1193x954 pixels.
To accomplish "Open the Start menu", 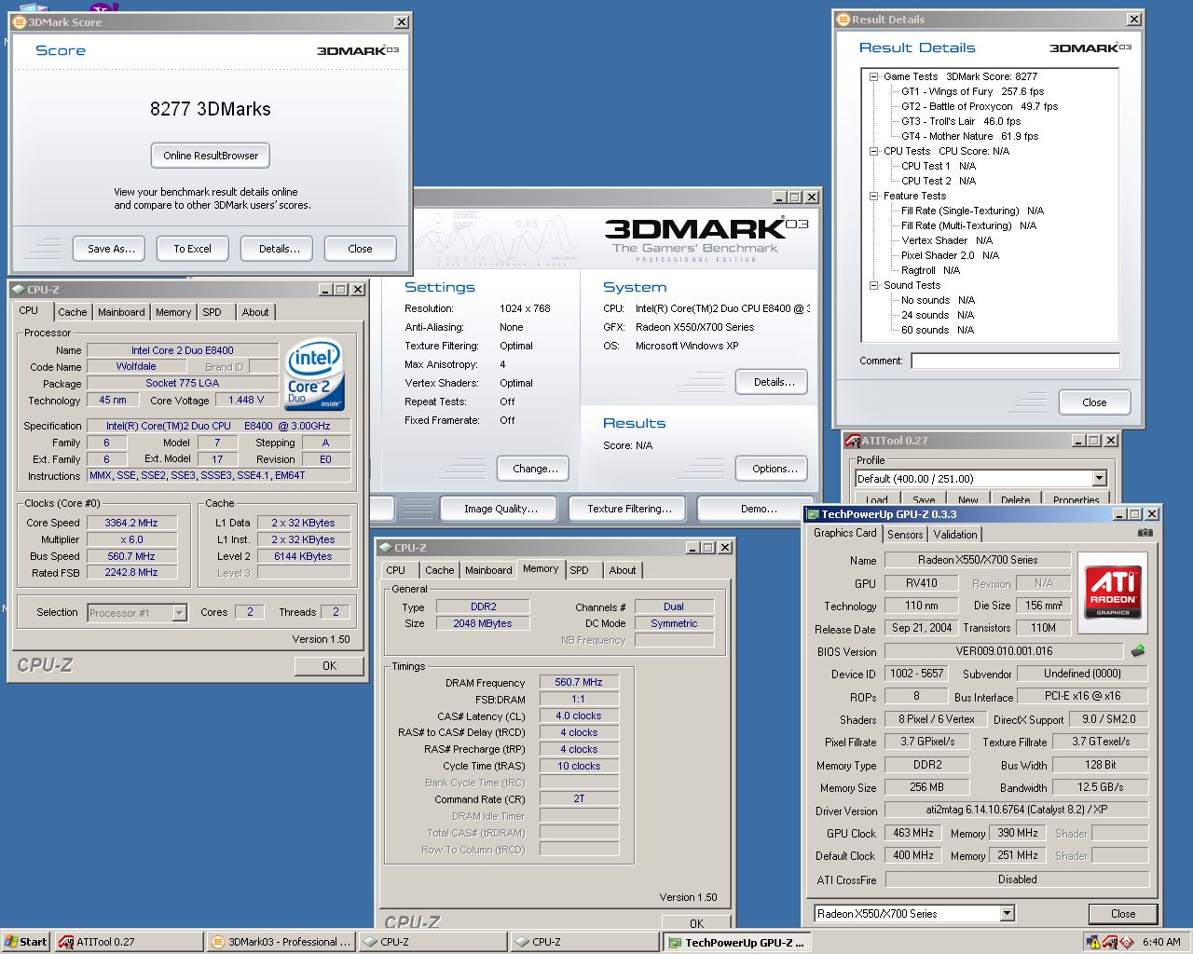I will point(25,942).
